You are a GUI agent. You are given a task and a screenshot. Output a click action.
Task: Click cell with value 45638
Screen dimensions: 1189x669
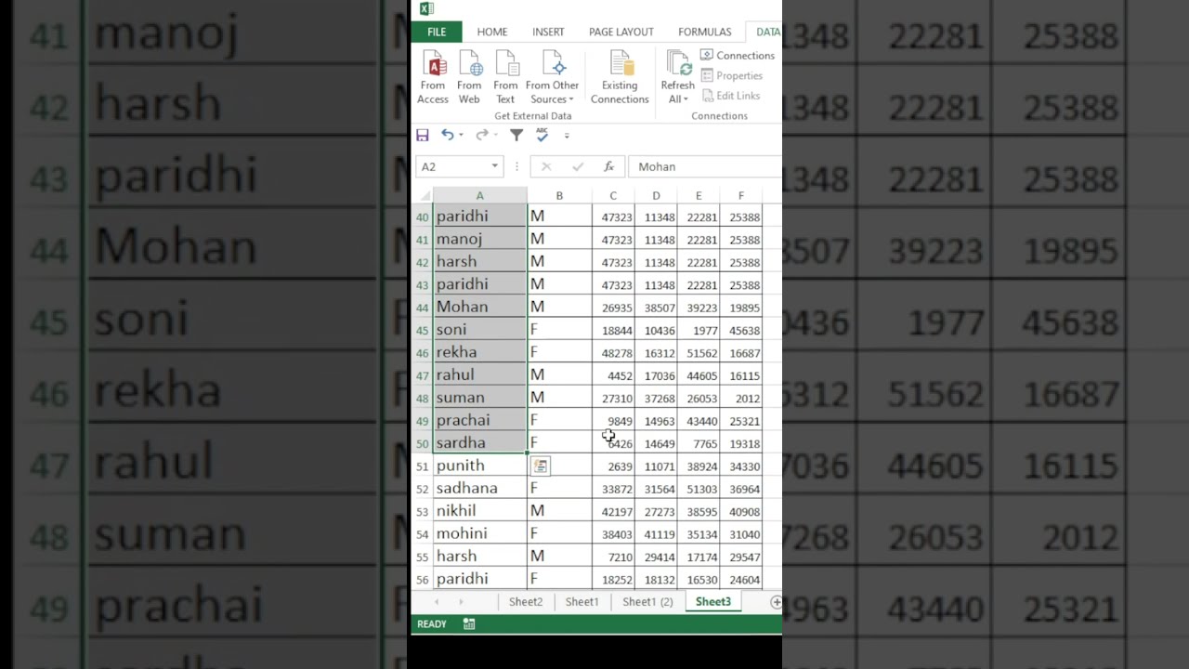coord(741,330)
